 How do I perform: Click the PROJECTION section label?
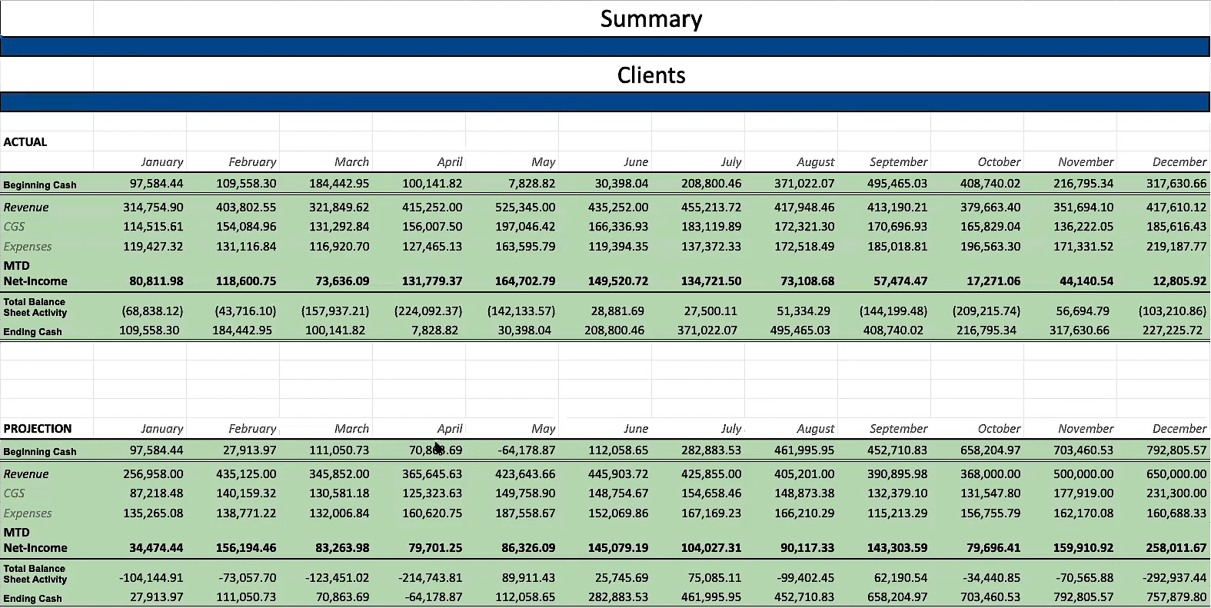[x=38, y=429]
